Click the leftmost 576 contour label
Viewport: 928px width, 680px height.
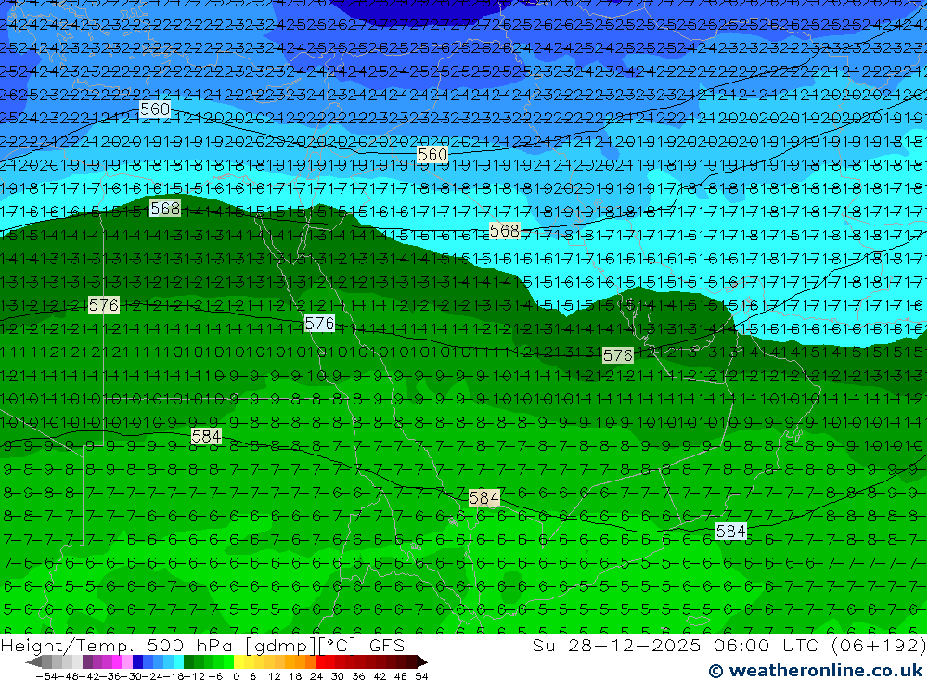pos(104,305)
